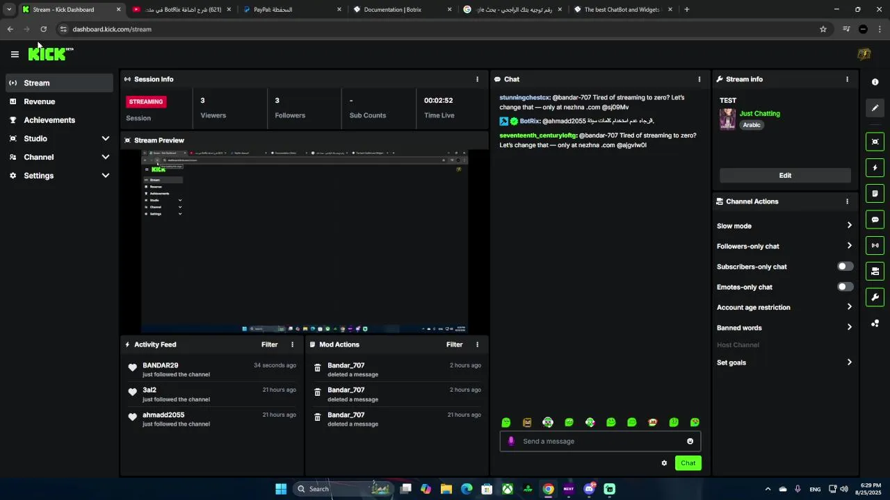
Task: Open Activity Feed Filter
Action: [269, 344]
